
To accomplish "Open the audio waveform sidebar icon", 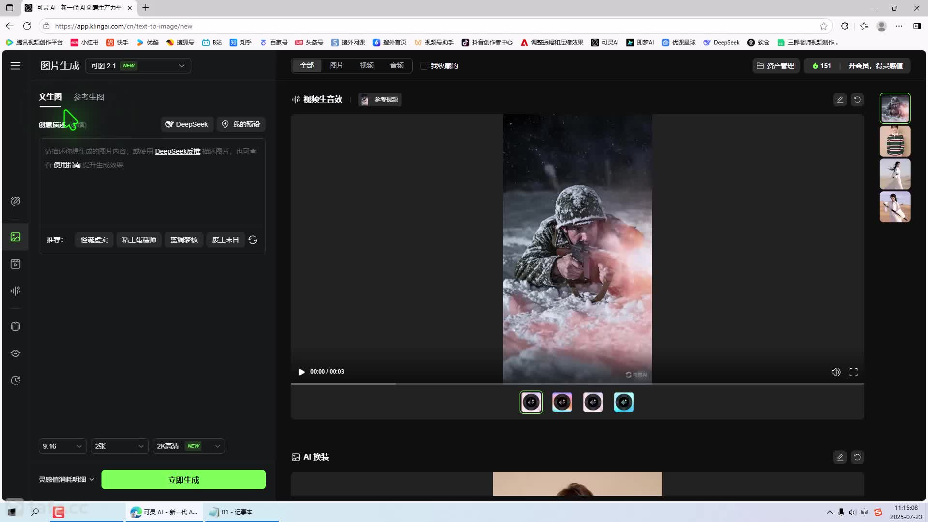I will 15,290.
